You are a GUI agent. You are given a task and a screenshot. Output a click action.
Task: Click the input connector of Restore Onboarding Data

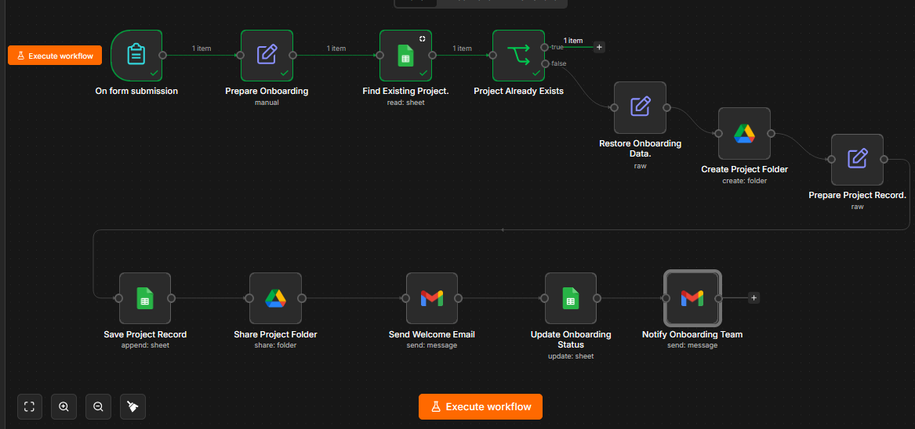[614, 107]
